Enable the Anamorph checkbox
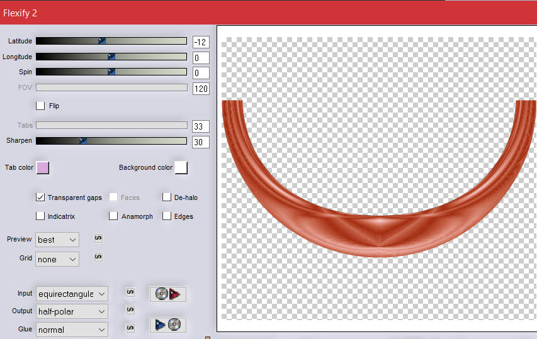537x339 pixels. [113, 216]
